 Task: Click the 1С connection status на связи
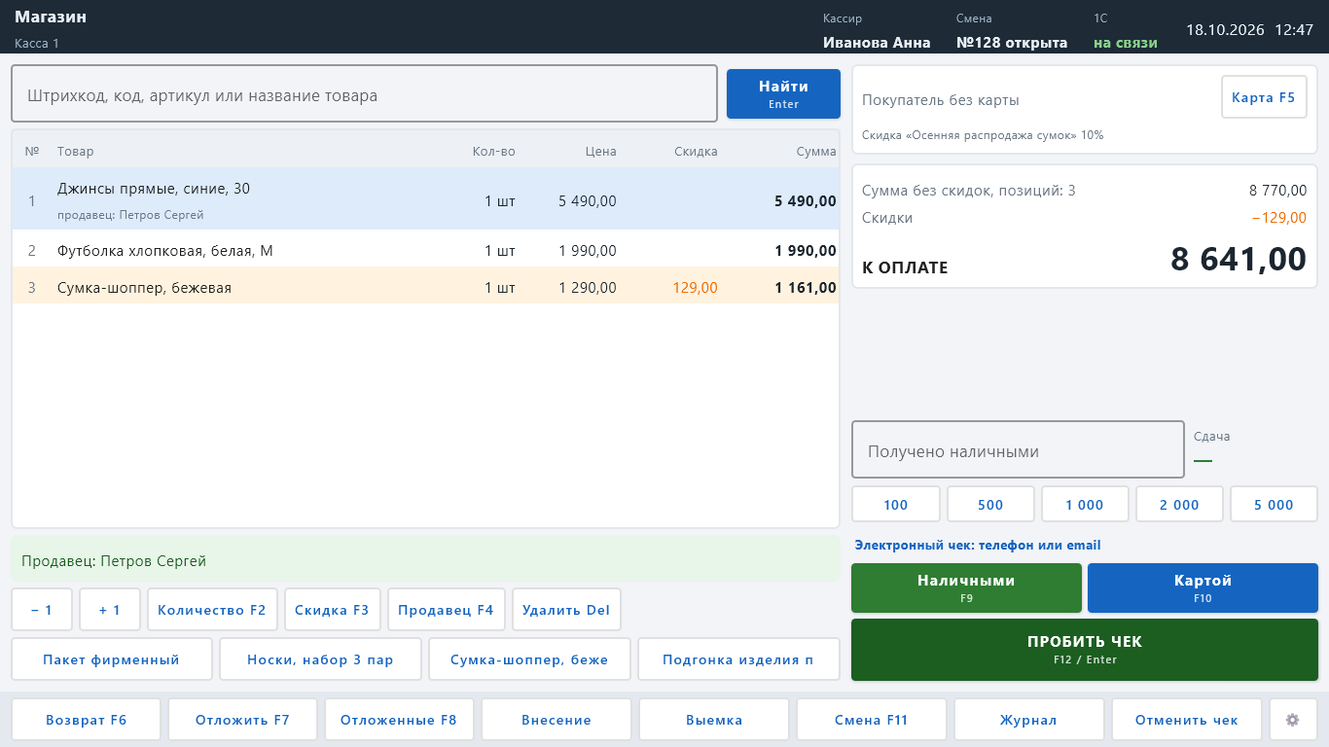click(x=1126, y=43)
